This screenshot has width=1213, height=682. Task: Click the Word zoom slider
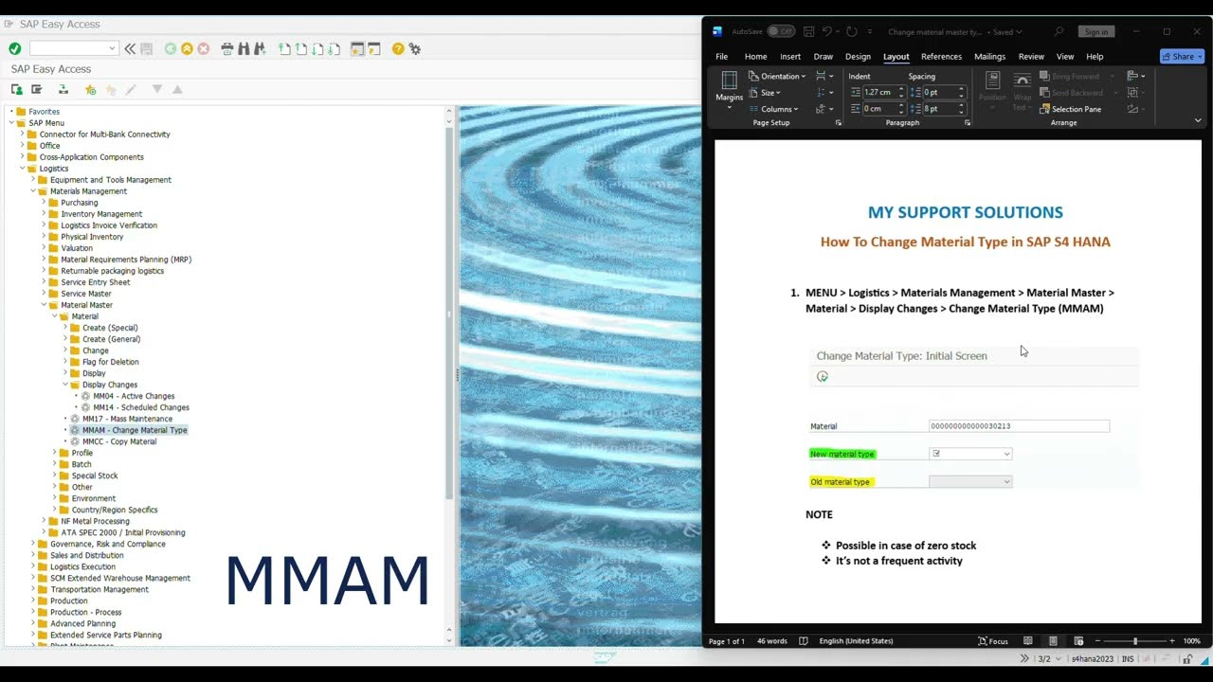point(1134,641)
